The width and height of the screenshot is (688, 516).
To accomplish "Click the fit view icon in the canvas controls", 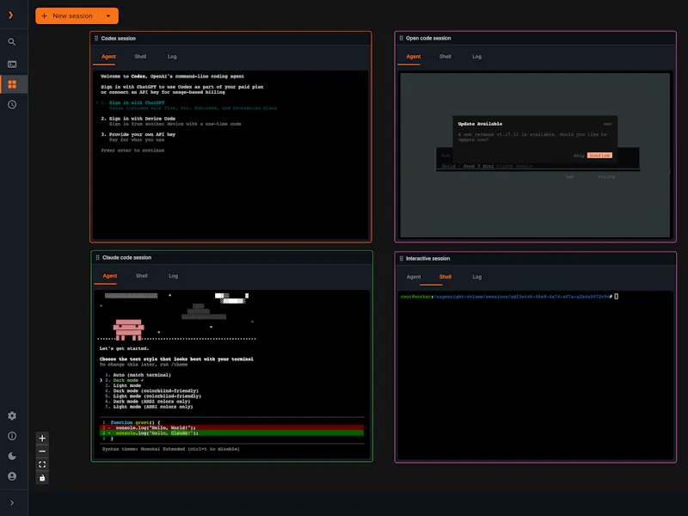I will pyautogui.click(x=42, y=464).
